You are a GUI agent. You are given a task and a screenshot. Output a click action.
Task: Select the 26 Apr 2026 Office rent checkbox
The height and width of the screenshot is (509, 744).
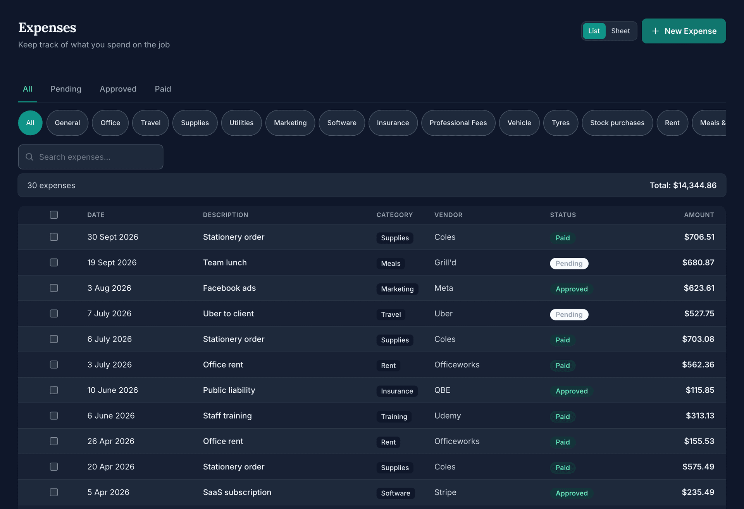coord(54,441)
